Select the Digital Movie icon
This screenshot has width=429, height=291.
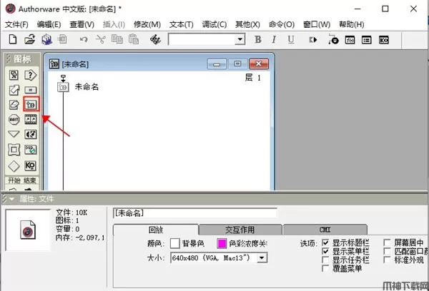click(30, 119)
